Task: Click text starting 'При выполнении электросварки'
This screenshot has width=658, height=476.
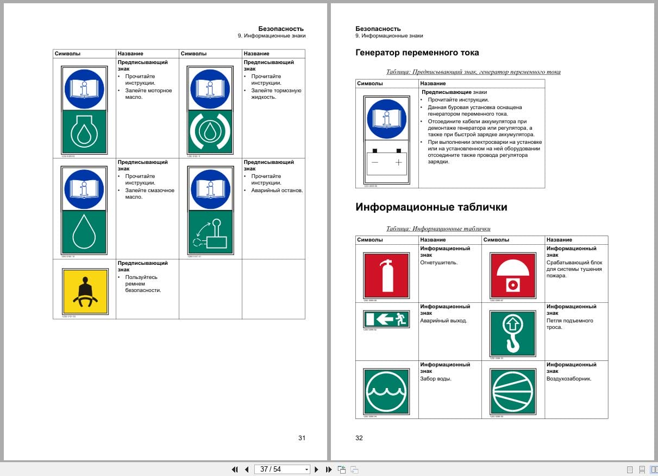Action: point(485,151)
